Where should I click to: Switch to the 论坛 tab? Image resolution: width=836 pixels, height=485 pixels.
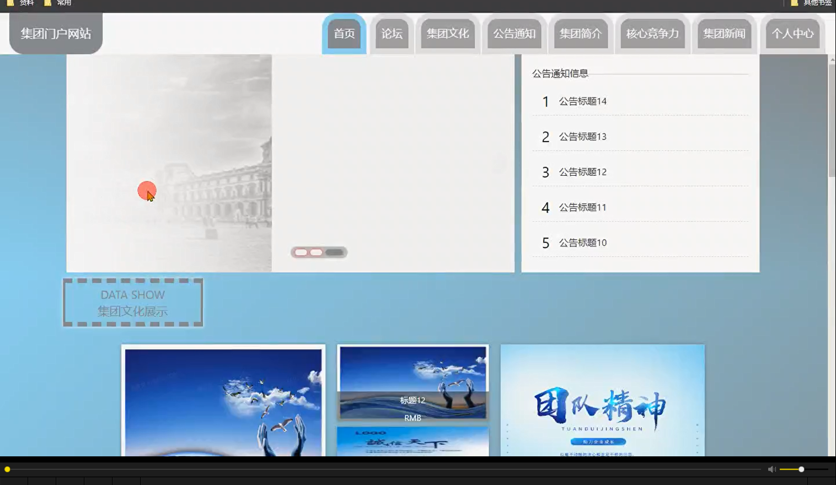coord(392,34)
